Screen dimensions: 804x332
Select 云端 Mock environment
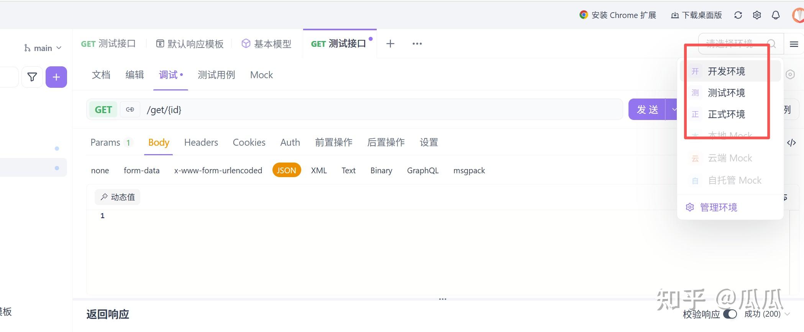(730, 158)
